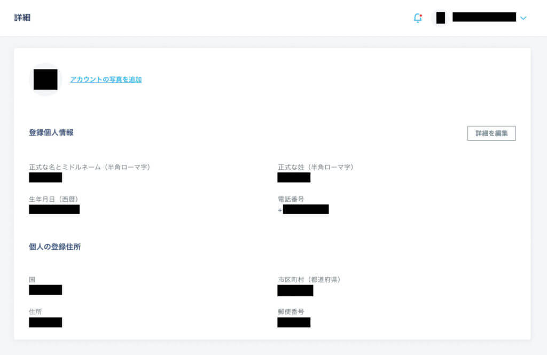Click the large profile photo placeholder
The width and height of the screenshot is (547, 355).
pyautogui.click(x=45, y=79)
